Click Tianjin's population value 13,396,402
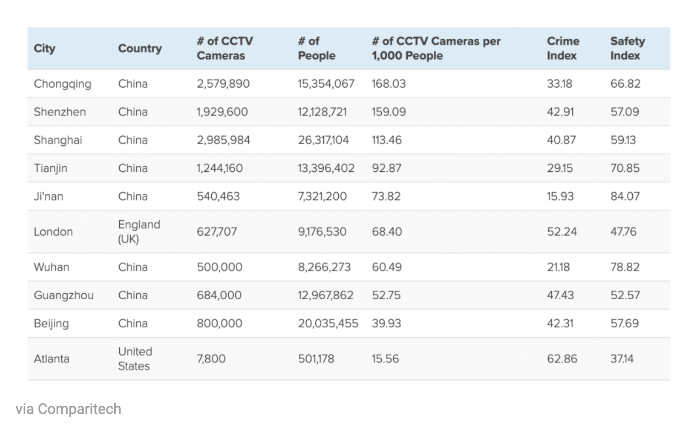Image resolution: width=694 pixels, height=424 pixels. click(326, 168)
